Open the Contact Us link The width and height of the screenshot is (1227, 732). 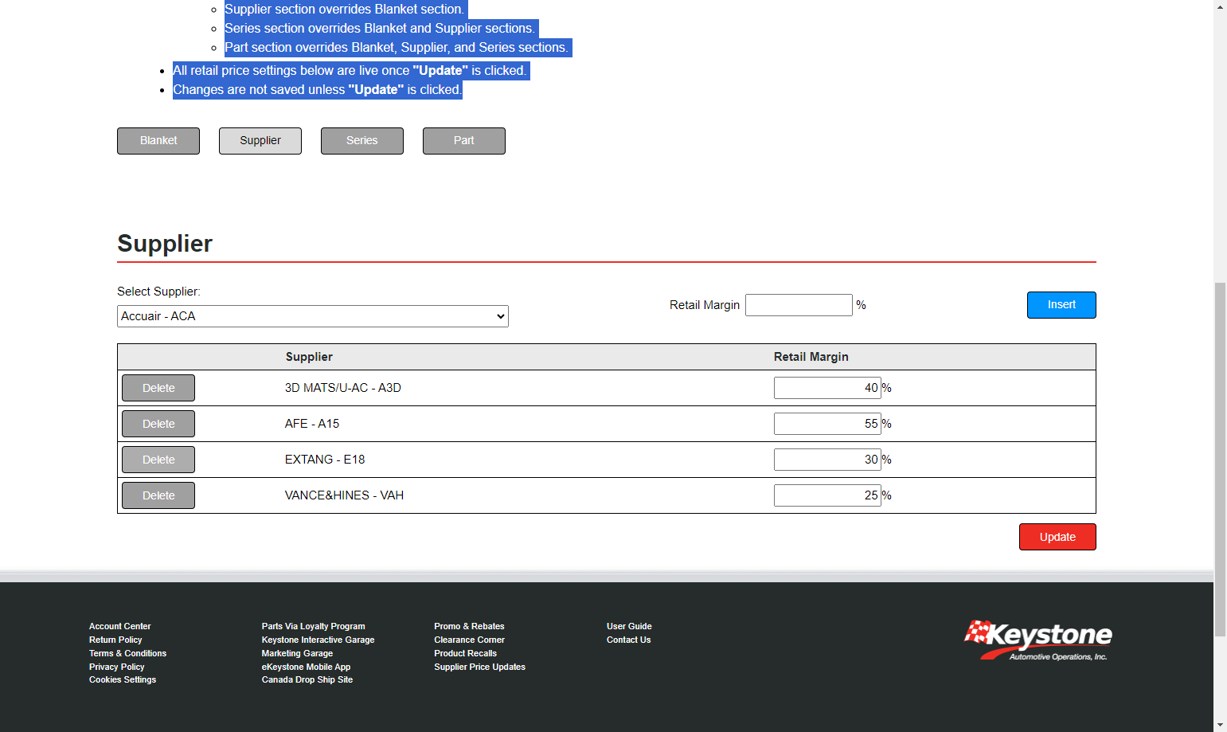pos(628,640)
